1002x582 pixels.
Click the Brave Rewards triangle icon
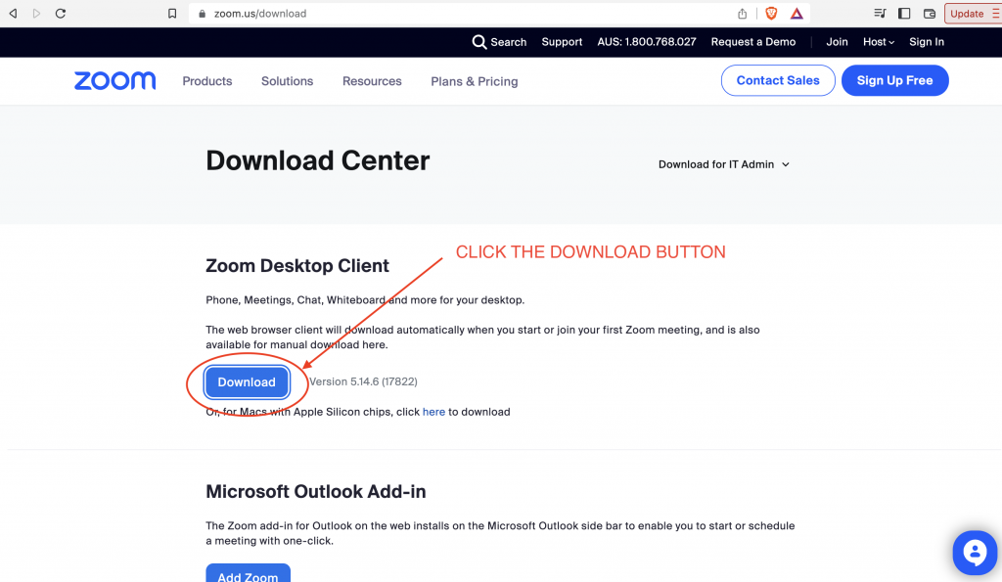pyautogui.click(x=797, y=14)
